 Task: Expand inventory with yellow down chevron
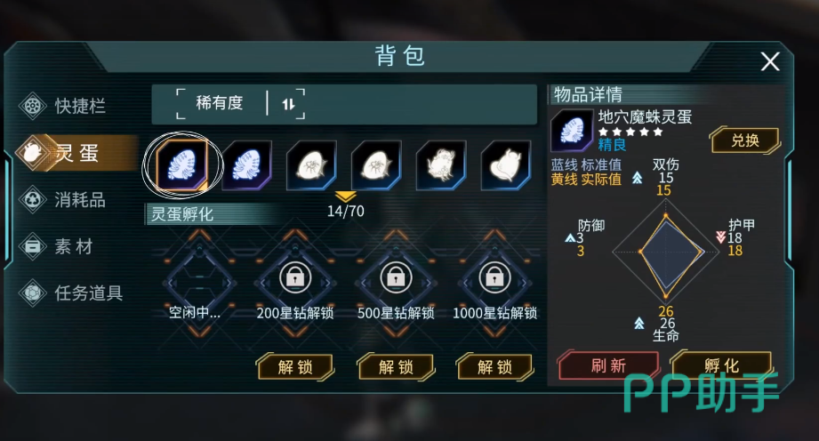345,196
